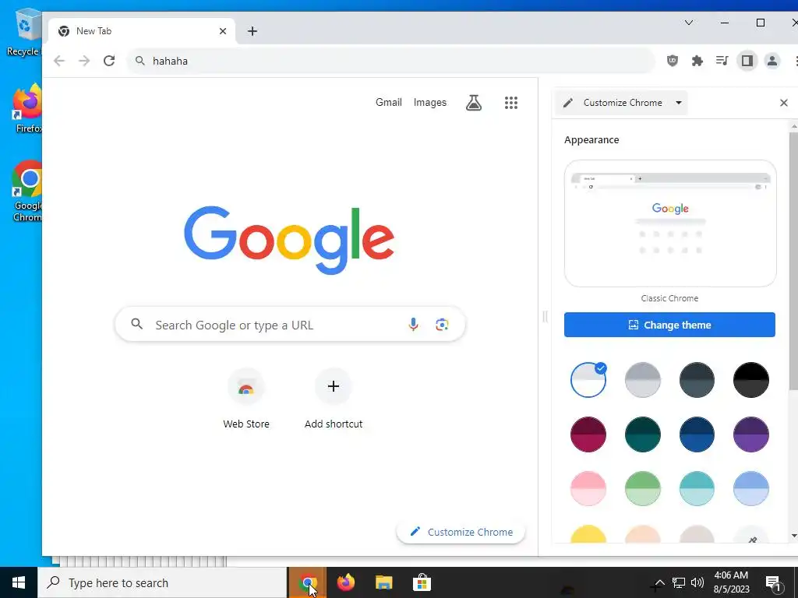Screen dimensions: 798x598
Task: Open the Customize Chrome side panel dropdown
Action: pos(622,103)
